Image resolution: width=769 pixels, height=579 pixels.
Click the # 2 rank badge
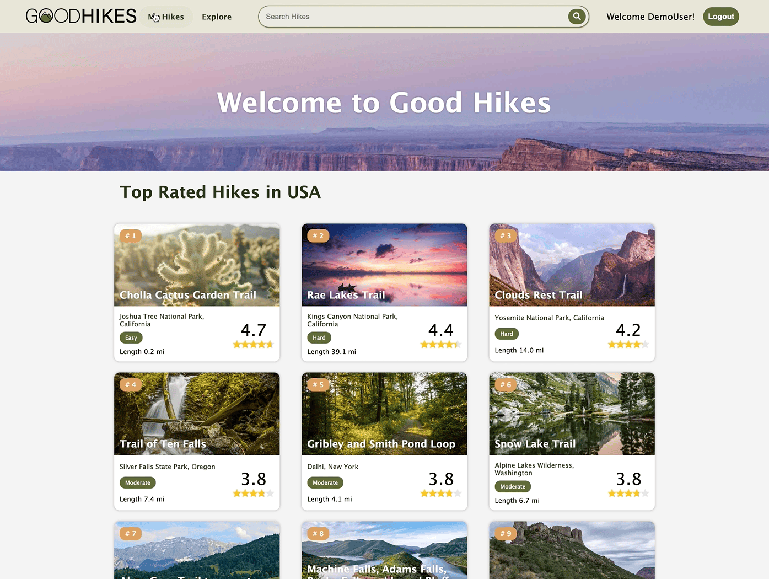[318, 235]
